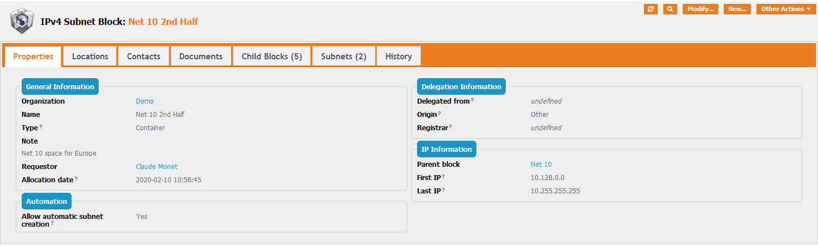Click the help mark next to Type

(41, 127)
